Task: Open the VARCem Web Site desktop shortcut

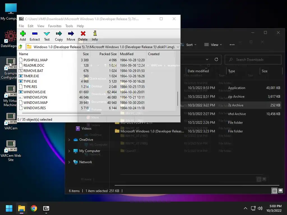Action: click(11, 151)
